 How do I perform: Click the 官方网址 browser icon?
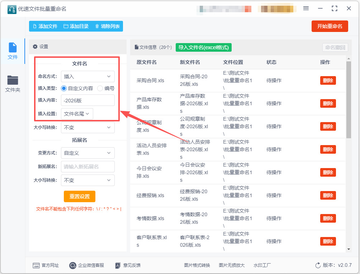pyautogui.click(x=36, y=265)
